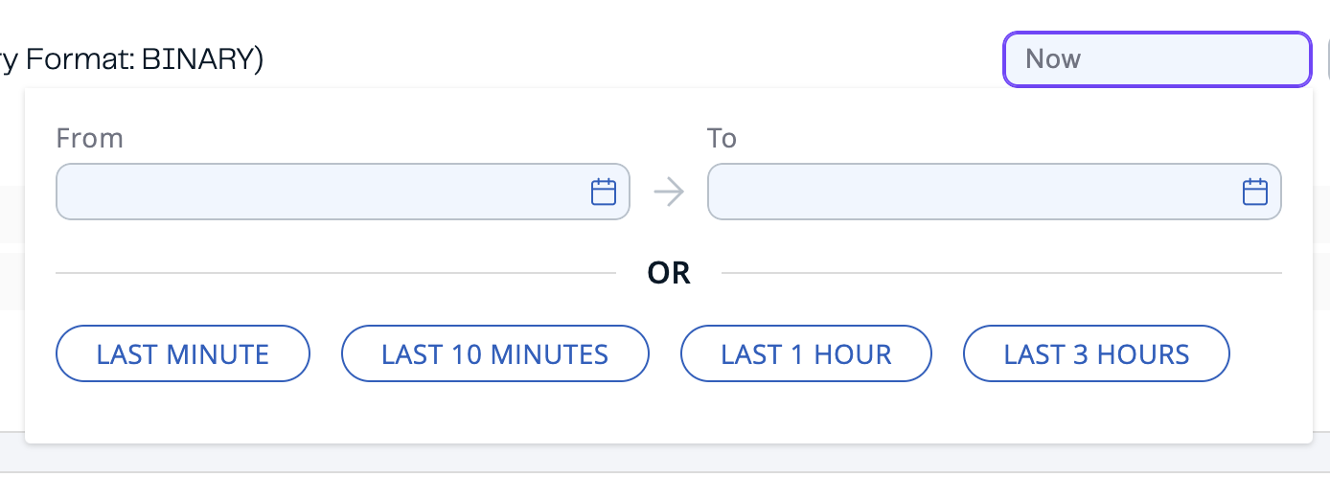This screenshot has width=1330, height=477.
Task: Click empty popup space right of LAST 3 HOURS
Action: coord(1270,354)
